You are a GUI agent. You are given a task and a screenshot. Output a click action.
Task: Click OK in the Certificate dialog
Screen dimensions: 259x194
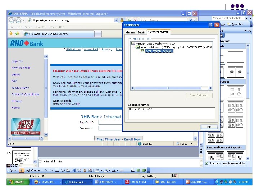tap(209, 127)
